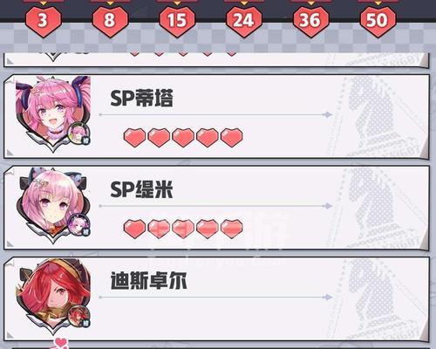
Task: Click fifth affection heart of SP蒂塔
Action: tap(232, 137)
